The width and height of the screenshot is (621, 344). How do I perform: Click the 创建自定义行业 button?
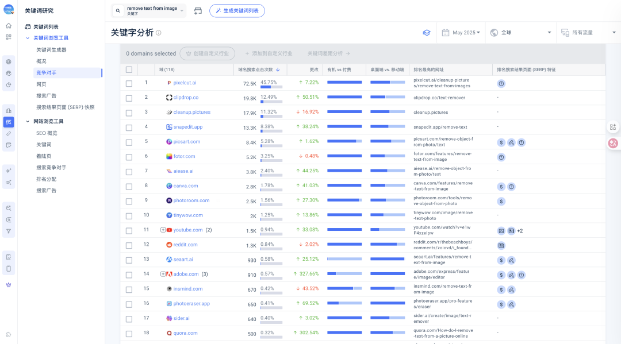207,53
